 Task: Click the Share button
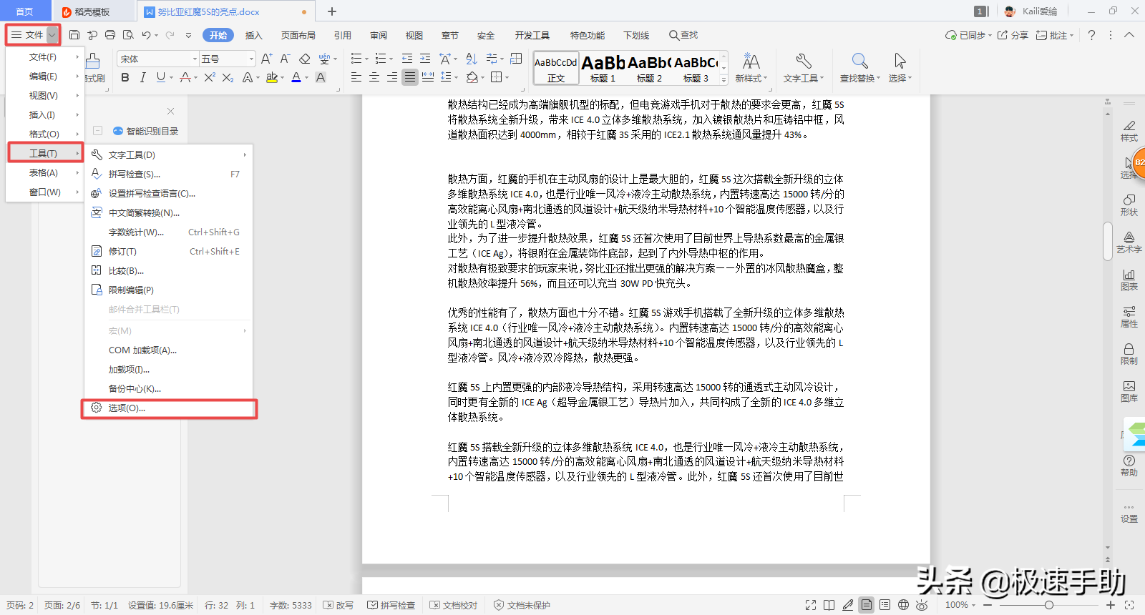pyautogui.click(x=1013, y=35)
